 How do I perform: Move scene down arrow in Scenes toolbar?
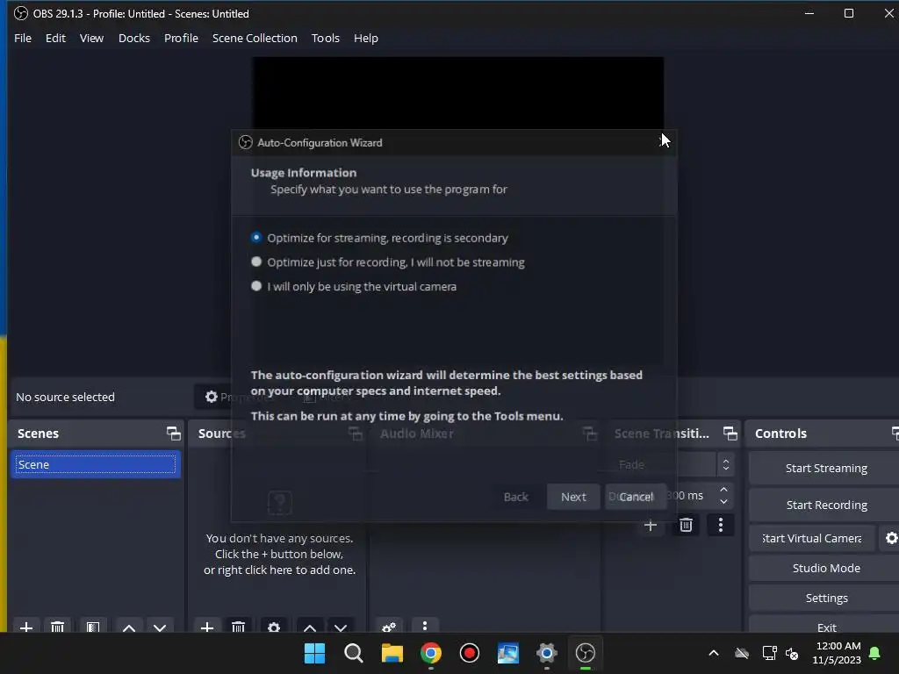(x=160, y=627)
